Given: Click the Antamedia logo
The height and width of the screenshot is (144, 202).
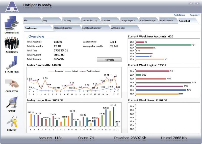Looking at the screenshot, I should point(12,7).
